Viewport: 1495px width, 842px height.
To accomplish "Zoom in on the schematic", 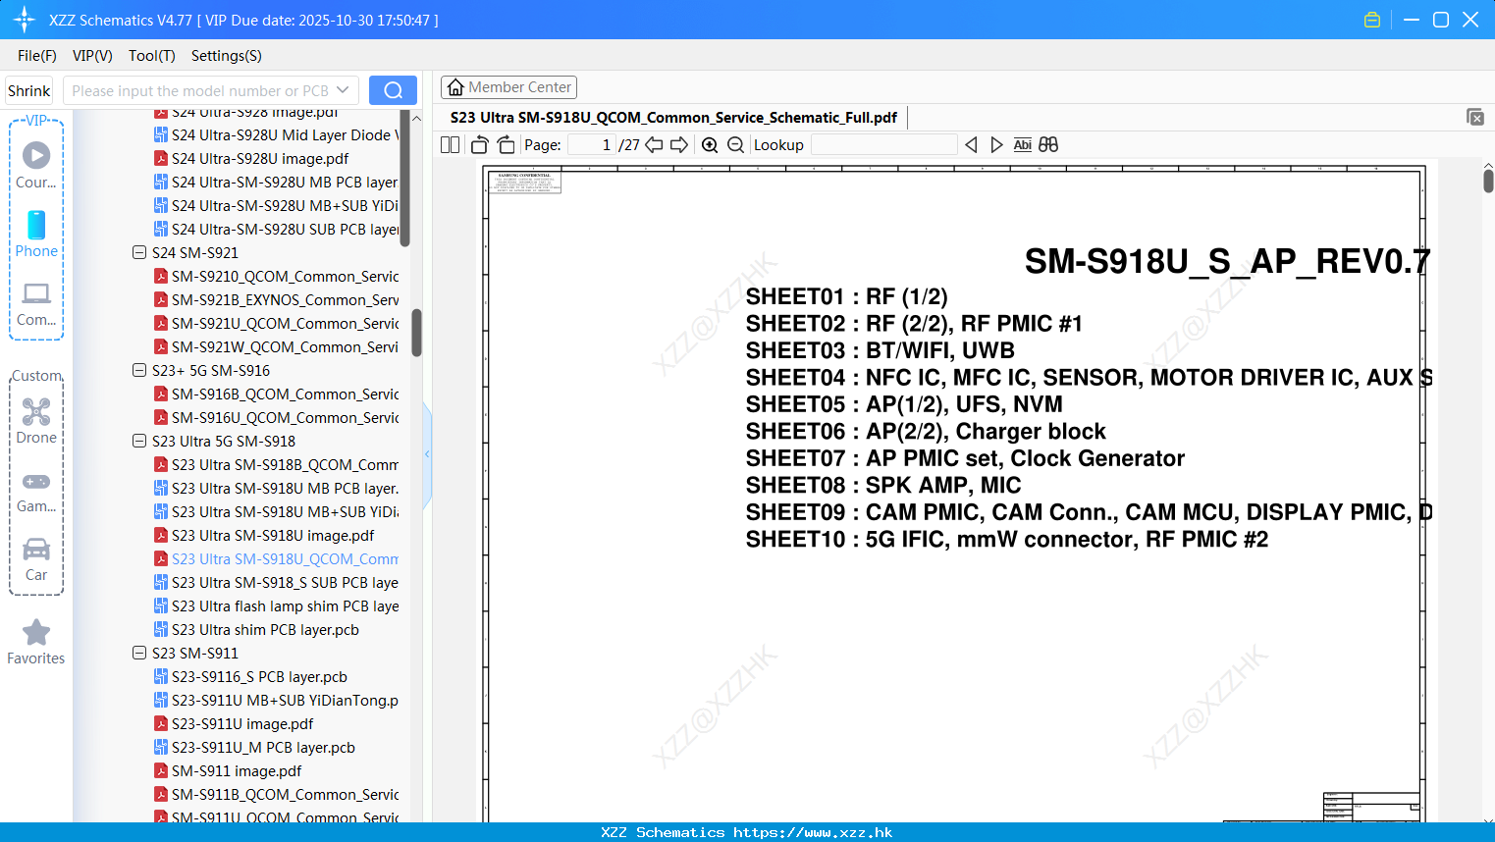I will [x=710, y=145].
